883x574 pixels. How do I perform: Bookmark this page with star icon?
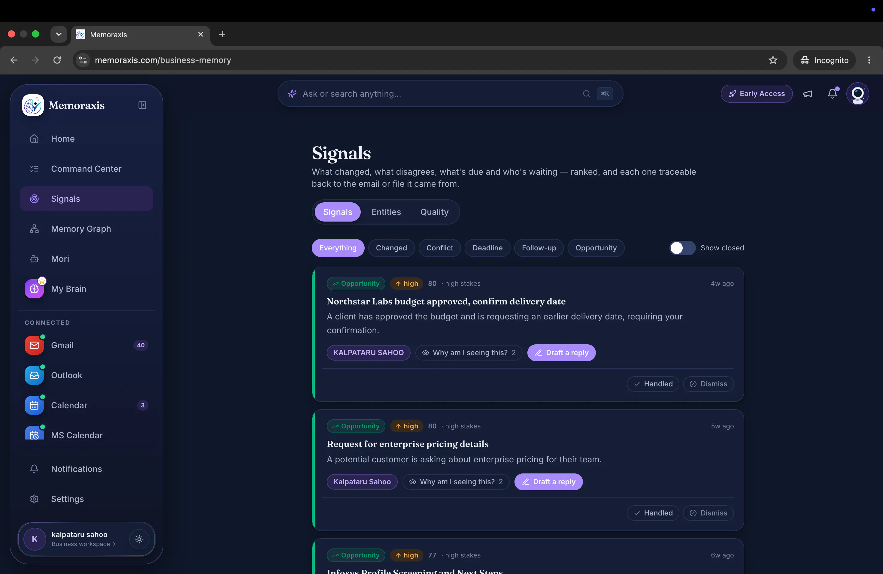[773, 60]
